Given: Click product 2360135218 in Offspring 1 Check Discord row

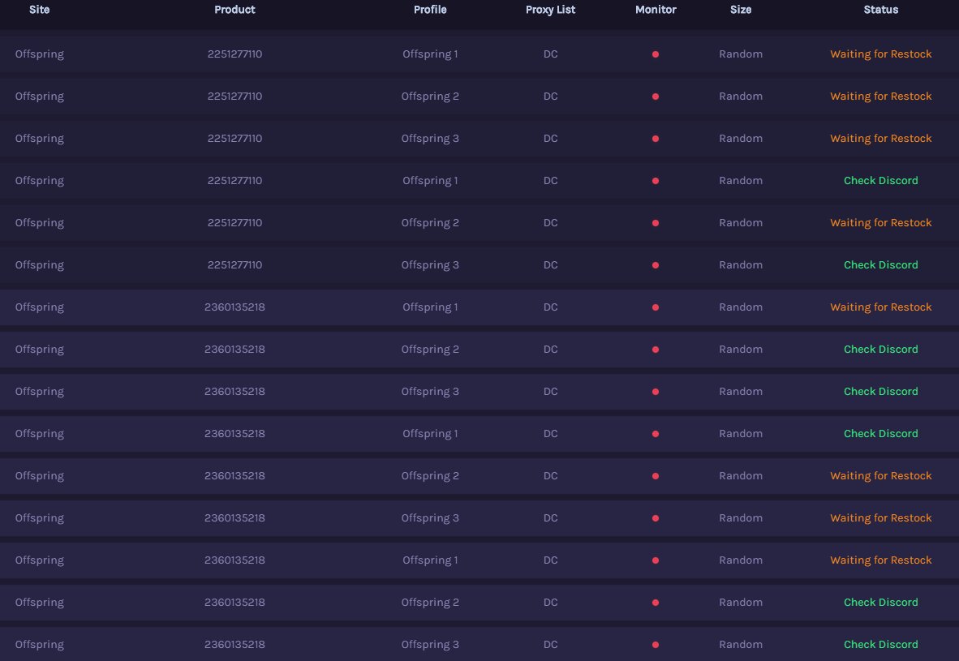Looking at the screenshot, I should pyautogui.click(x=234, y=434).
